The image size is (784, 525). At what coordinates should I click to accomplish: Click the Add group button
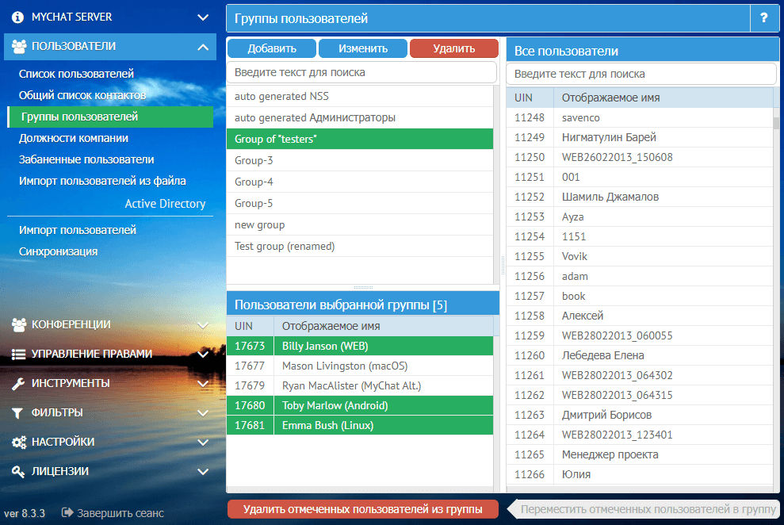click(272, 48)
